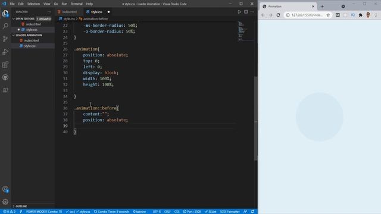Open the Selection menu

coord(33,4)
